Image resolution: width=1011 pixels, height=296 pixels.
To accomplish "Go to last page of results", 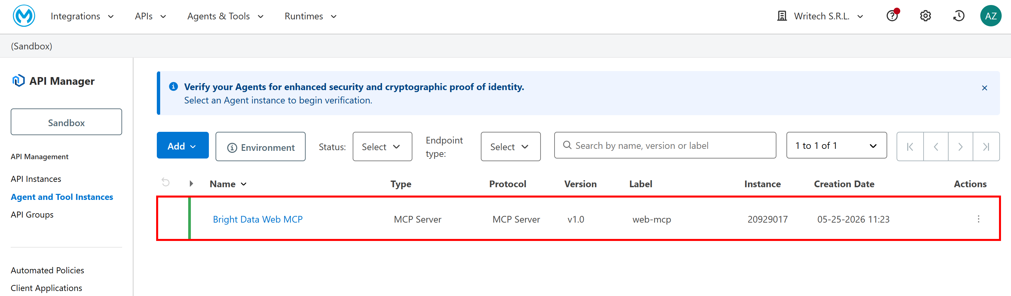I will click(986, 146).
